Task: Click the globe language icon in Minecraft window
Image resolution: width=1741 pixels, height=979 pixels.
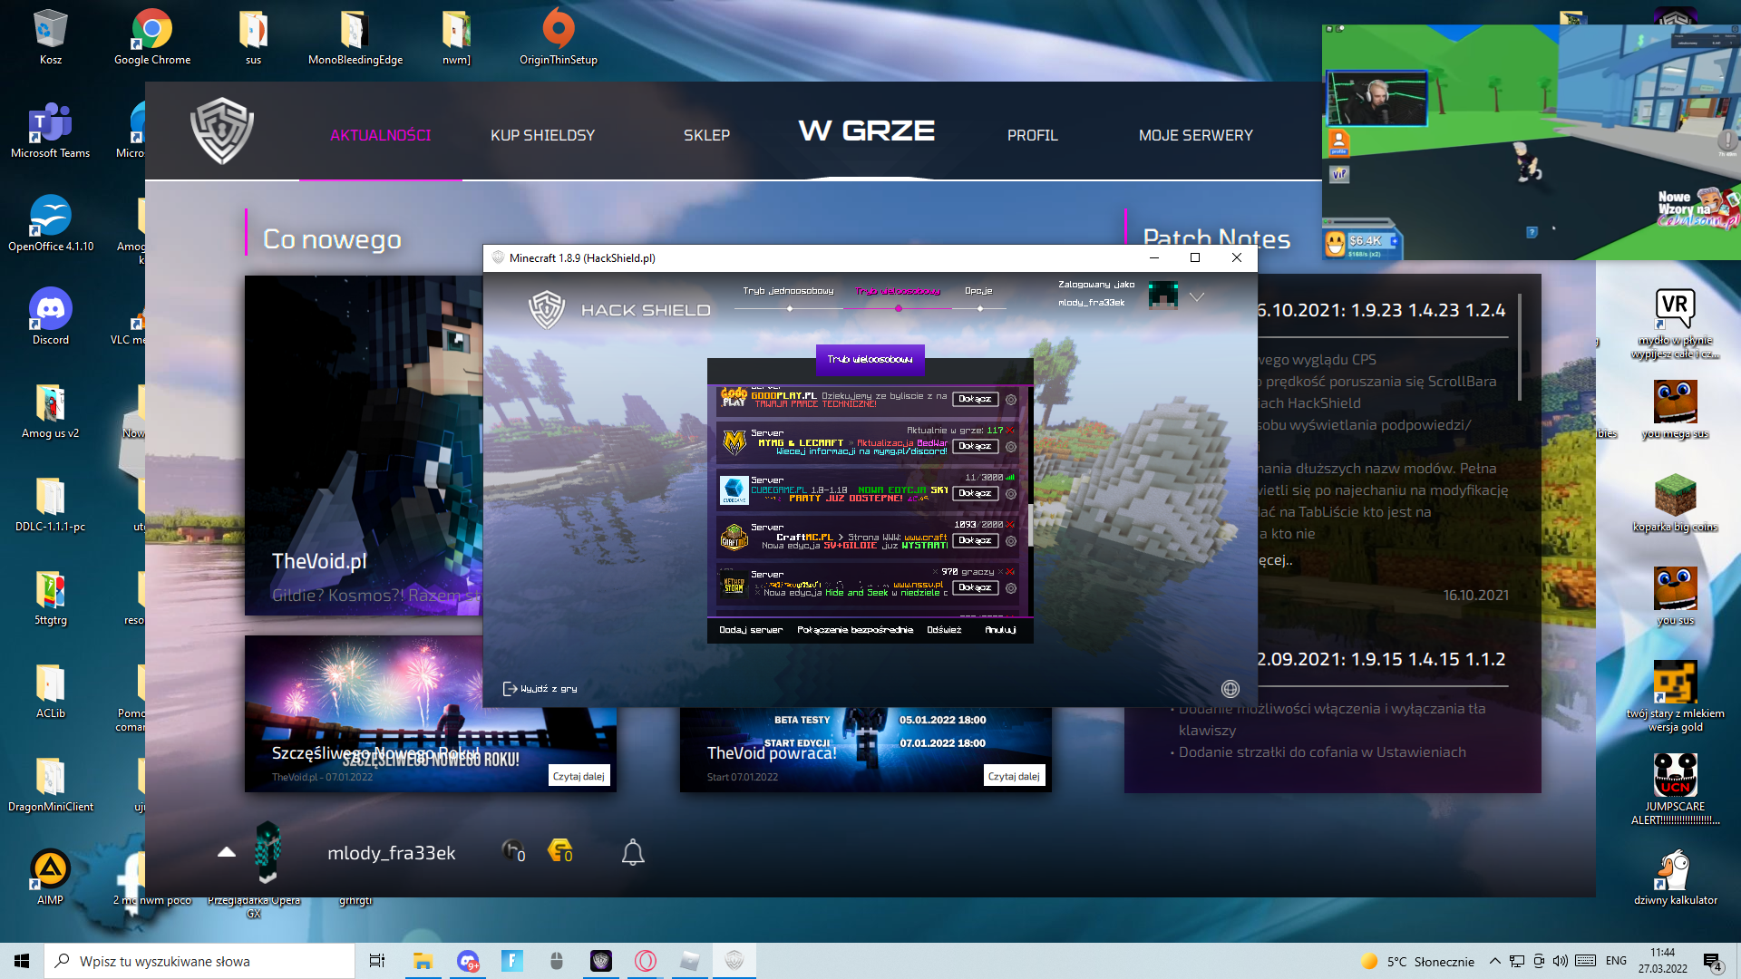Action: click(1230, 689)
